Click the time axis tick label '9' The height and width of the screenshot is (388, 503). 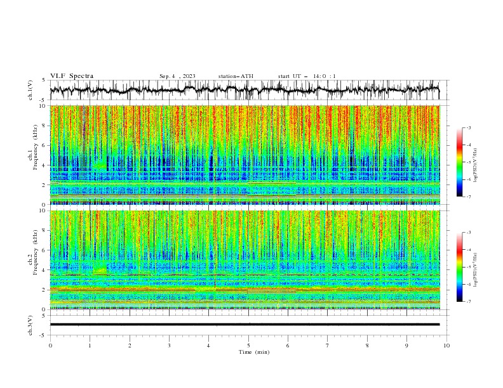coord(406,346)
